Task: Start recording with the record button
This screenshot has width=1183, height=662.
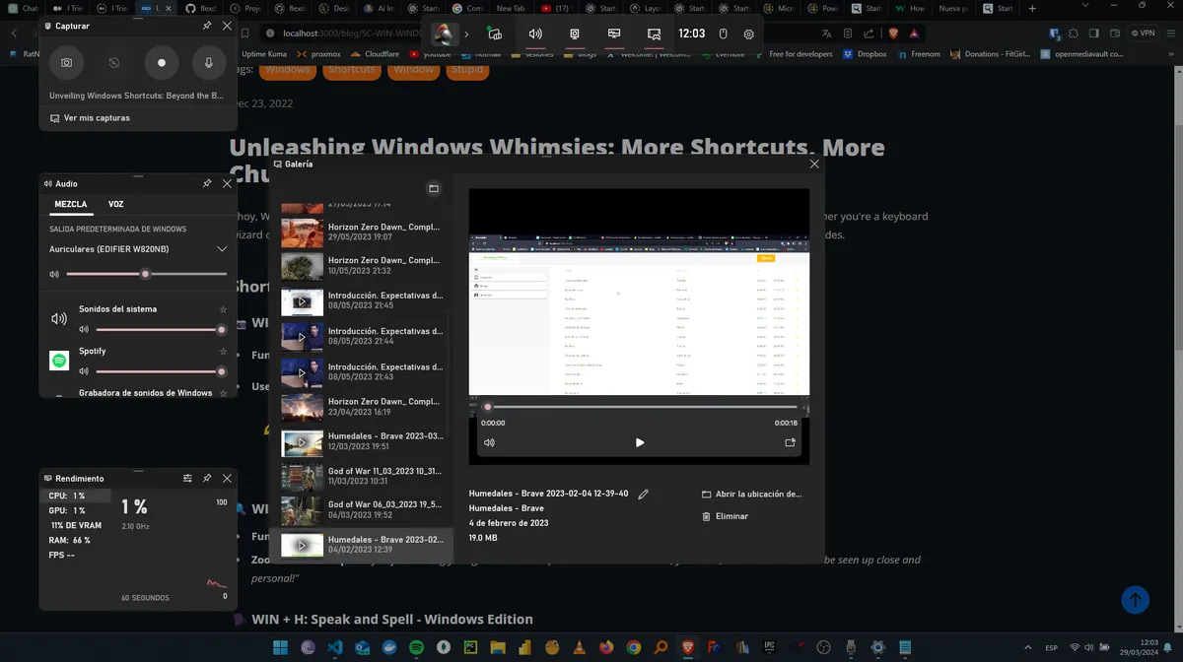Action: pyautogui.click(x=162, y=62)
